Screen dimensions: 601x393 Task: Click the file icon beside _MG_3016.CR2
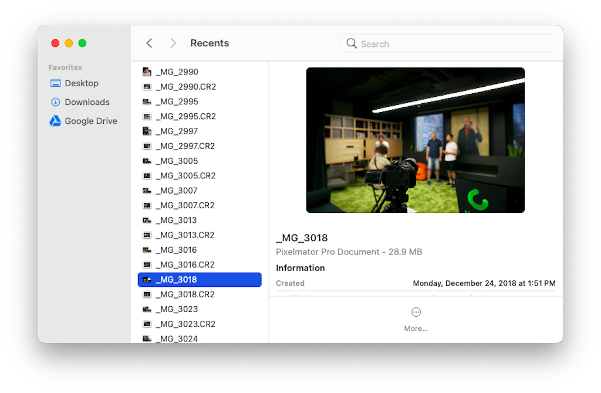pyautogui.click(x=147, y=265)
